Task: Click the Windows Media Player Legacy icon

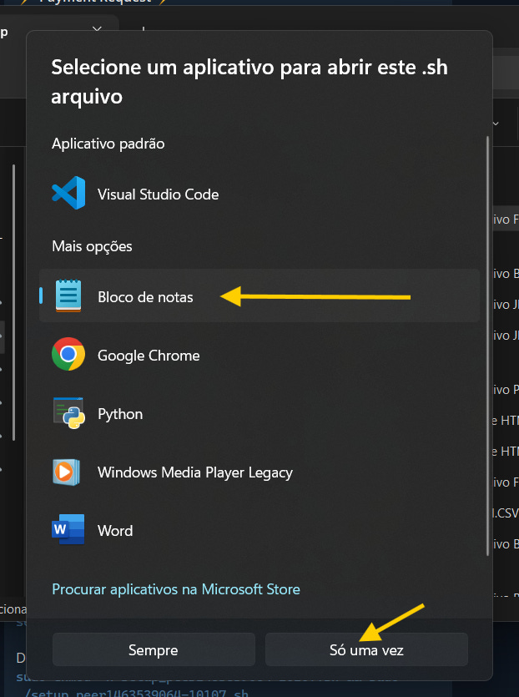Action: click(x=66, y=472)
